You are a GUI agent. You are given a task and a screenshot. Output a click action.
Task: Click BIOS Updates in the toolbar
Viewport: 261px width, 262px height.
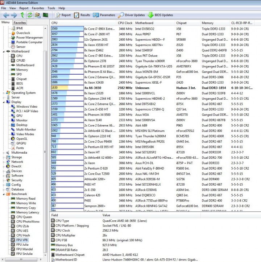(160, 15)
